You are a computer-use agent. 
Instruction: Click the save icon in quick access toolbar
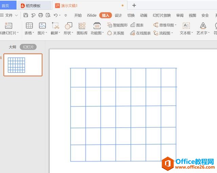coord(26,15)
